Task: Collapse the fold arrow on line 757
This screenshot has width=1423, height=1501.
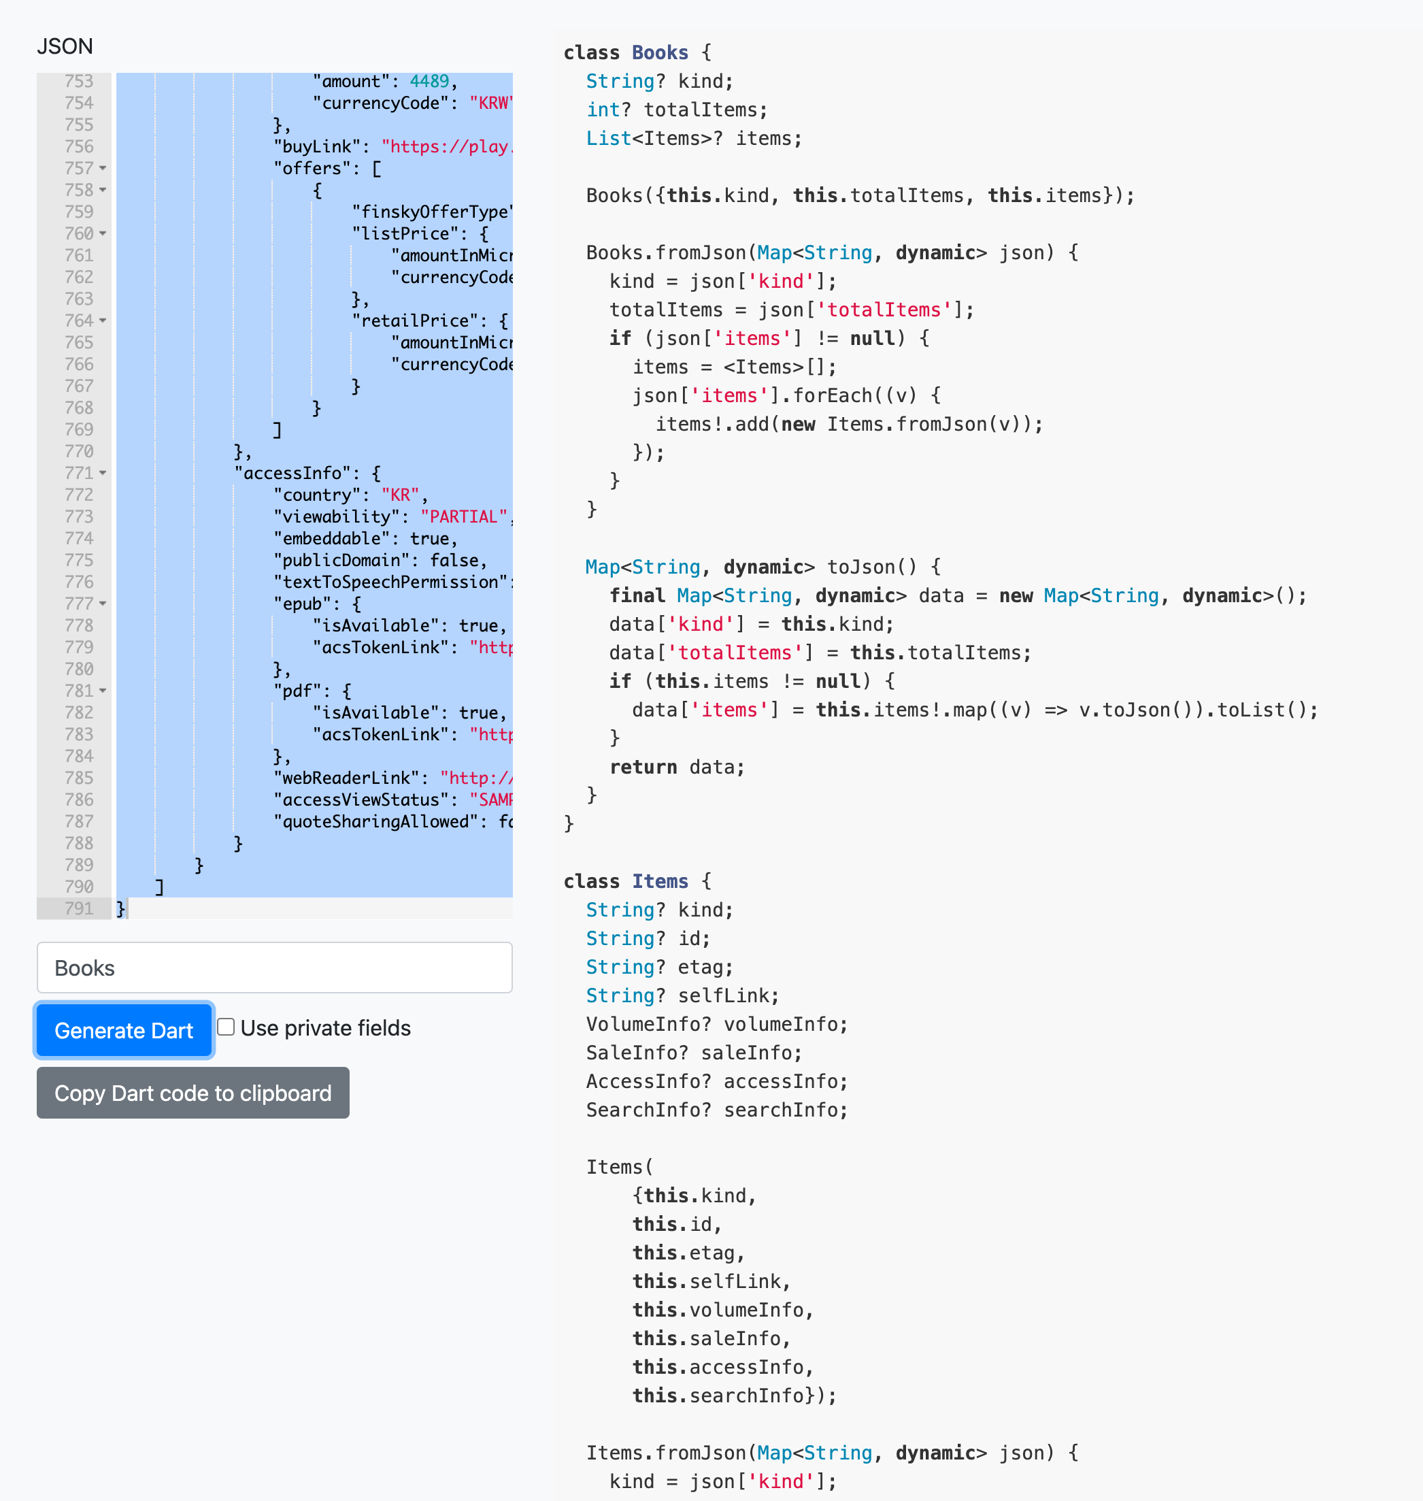Action: coord(103,169)
